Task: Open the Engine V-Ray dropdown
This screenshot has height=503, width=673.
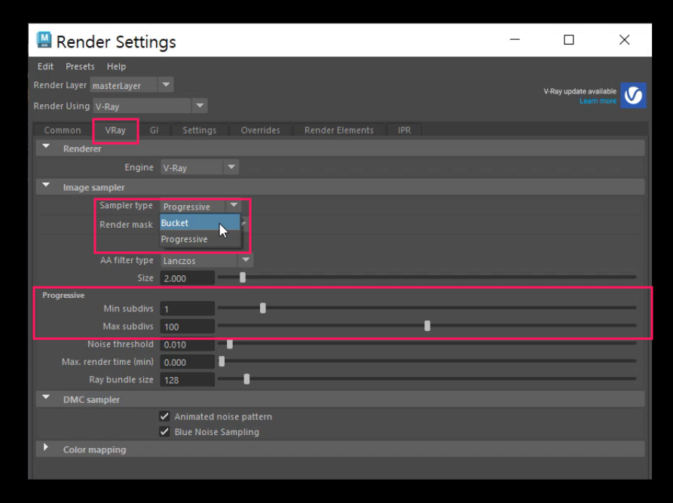Action: pyautogui.click(x=200, y=167)
